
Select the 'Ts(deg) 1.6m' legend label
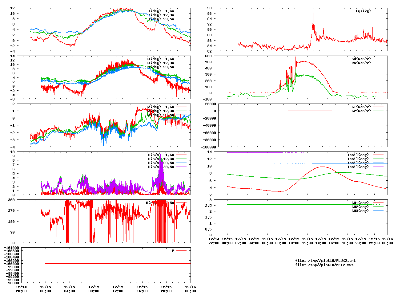click(160, 59)
